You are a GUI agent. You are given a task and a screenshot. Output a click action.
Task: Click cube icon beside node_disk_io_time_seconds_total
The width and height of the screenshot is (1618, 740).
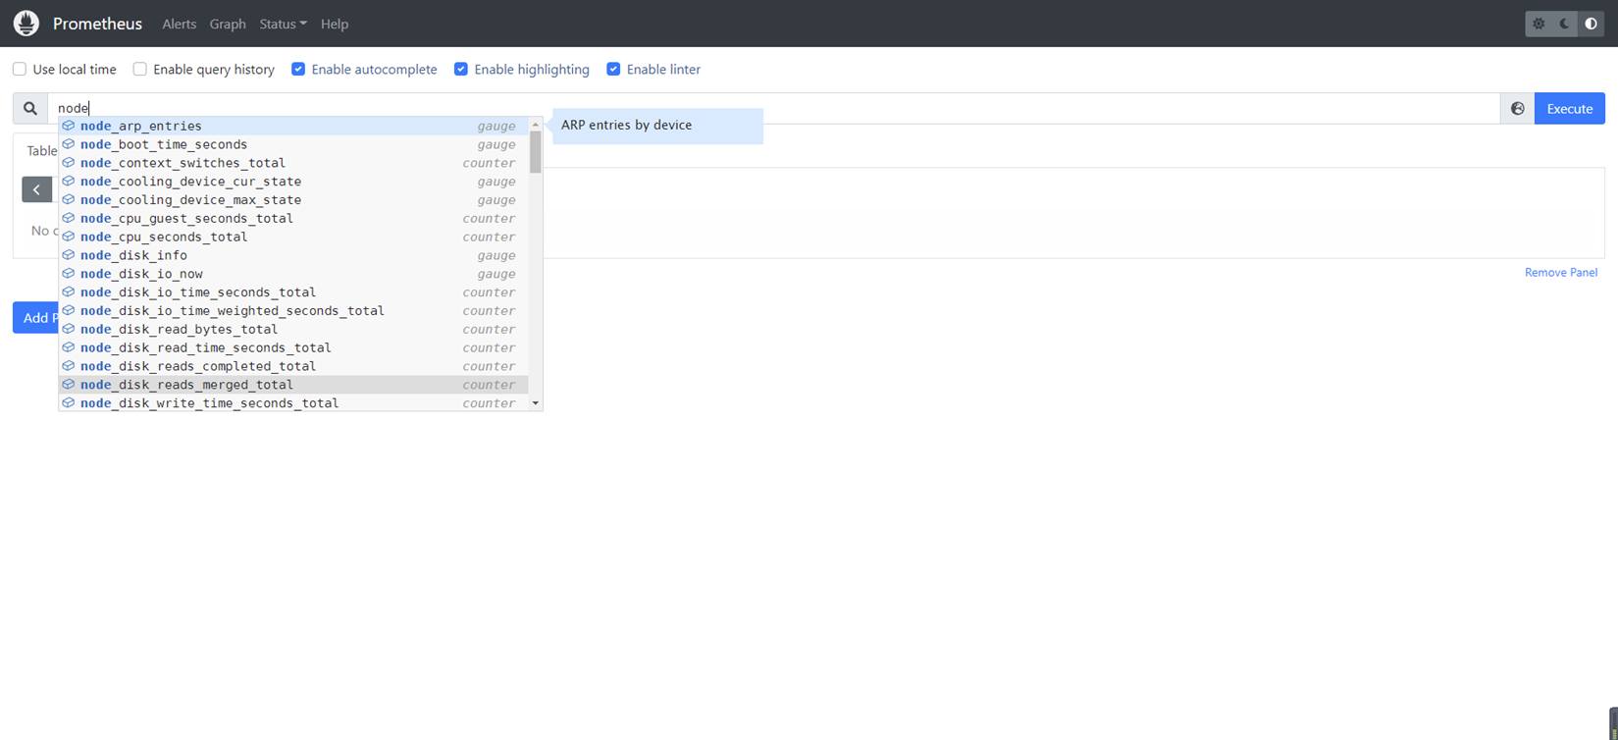69,292
